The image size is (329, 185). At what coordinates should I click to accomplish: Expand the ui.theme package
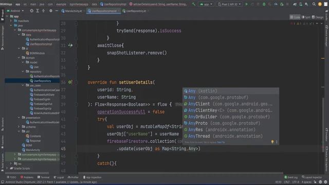(x=19, y=127)
